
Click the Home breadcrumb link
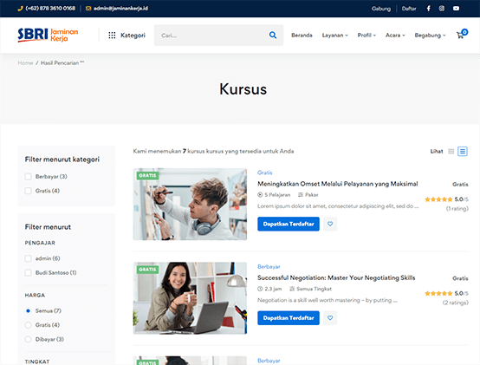click(x=25, y=62)
